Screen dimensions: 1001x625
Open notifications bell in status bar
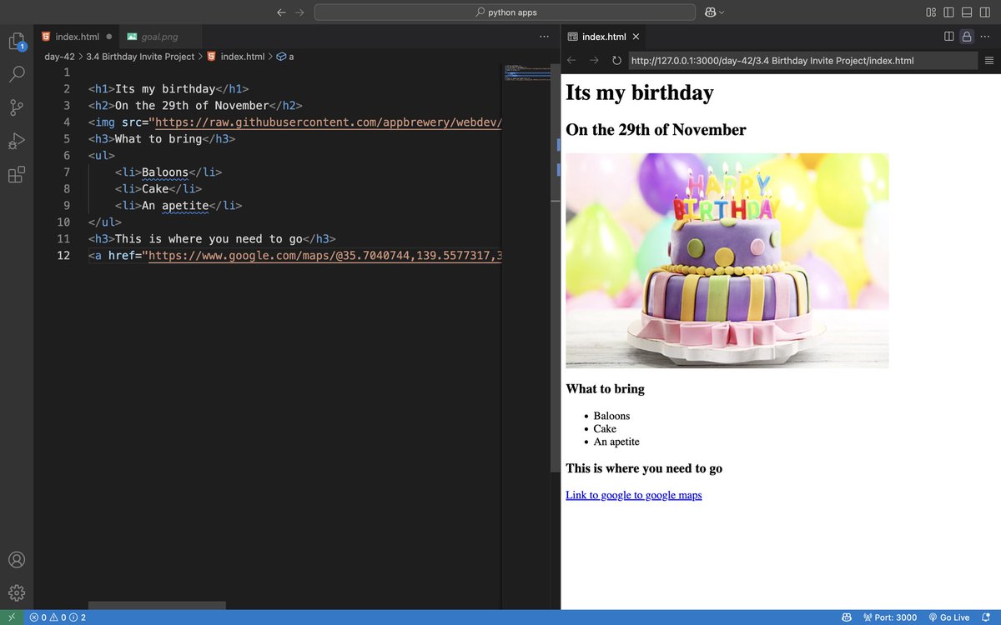pos(985,617)
